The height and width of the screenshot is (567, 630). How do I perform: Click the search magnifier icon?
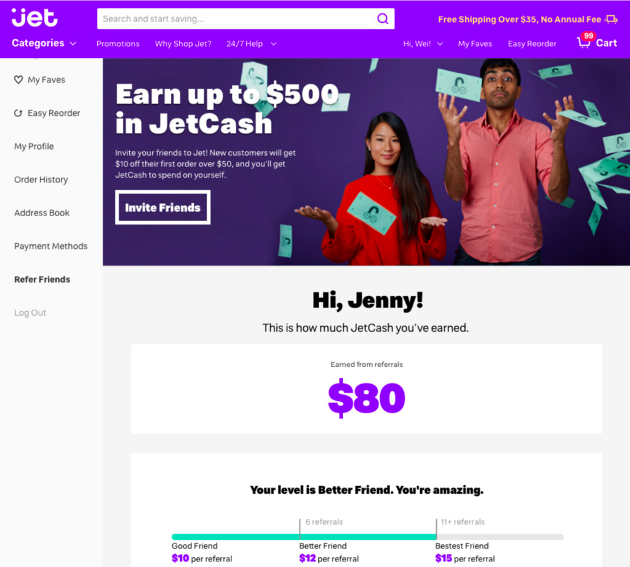[383, 18]
